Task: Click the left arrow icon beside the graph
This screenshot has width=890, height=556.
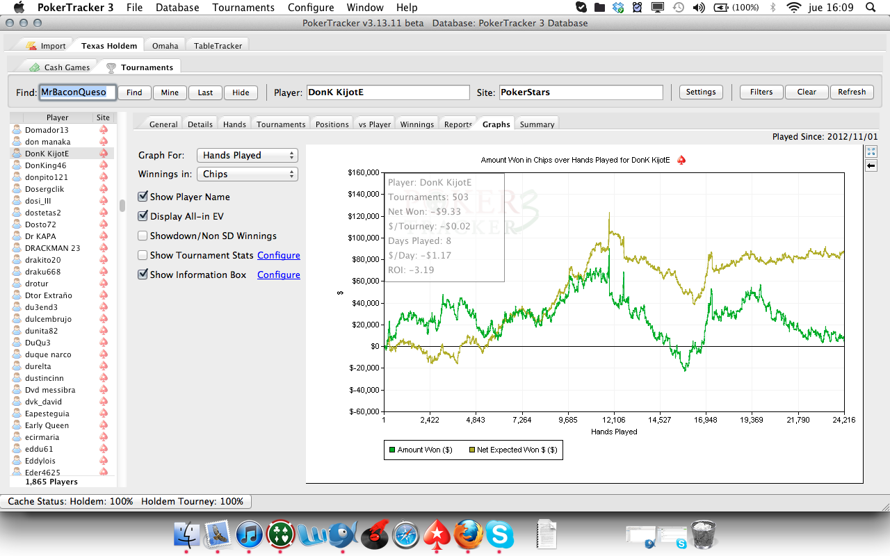Action: 871,166
